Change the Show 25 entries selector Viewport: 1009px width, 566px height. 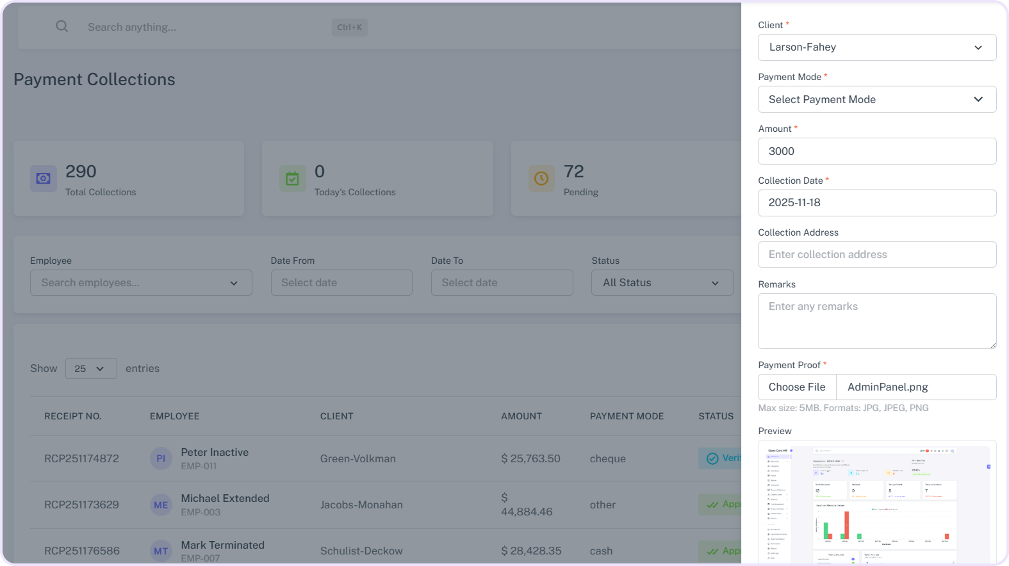click(91, 369)
